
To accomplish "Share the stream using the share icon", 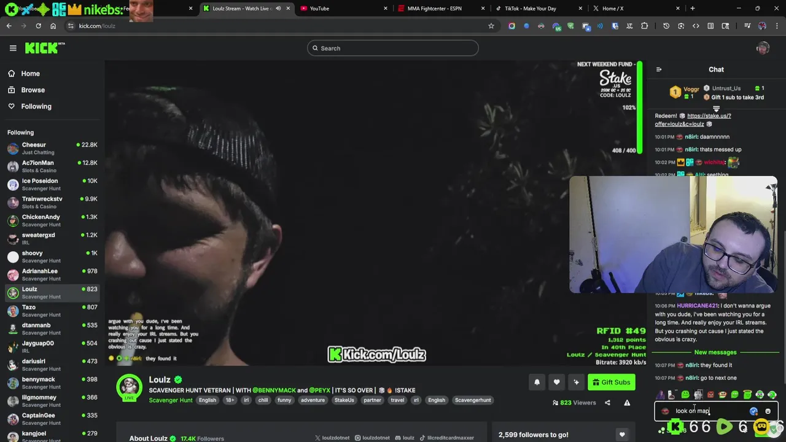I will coord(607,403).
